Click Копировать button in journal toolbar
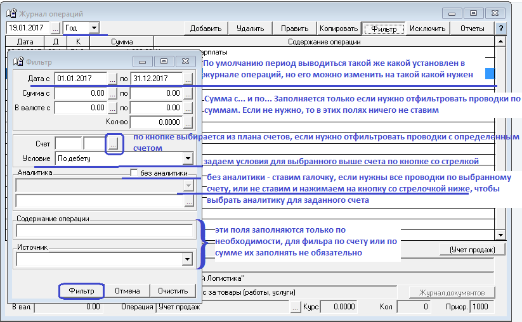522x322 pixels. pyautogui.click(x=339, y=29)
